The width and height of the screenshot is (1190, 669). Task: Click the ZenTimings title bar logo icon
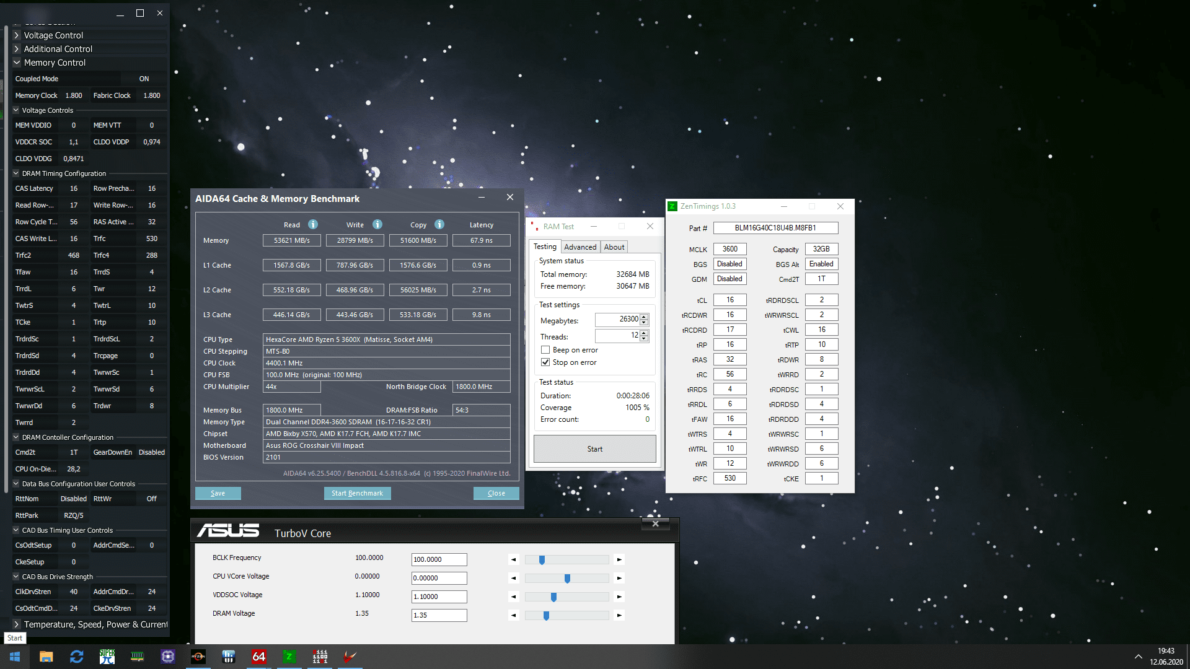(x=672, y=206)
